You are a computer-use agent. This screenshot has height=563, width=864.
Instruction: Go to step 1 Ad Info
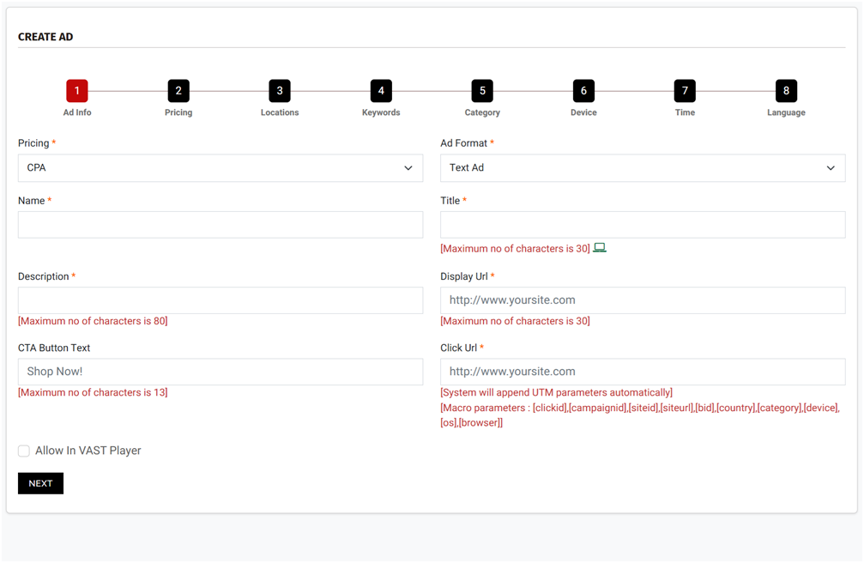pyautogui.click(x=77, y=91)
